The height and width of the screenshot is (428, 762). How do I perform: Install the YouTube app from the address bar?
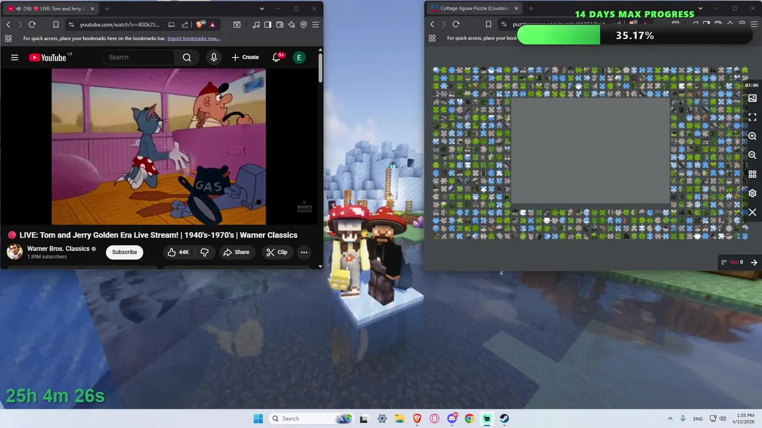click(171, 24)
